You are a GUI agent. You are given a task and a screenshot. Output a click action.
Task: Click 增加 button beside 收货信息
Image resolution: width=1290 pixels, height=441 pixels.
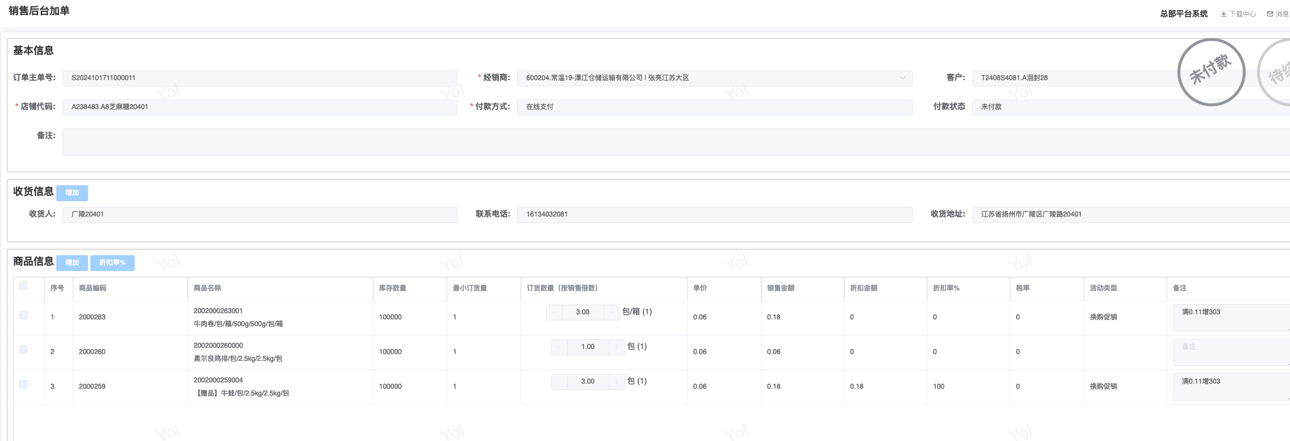click(x=72, y=193)
